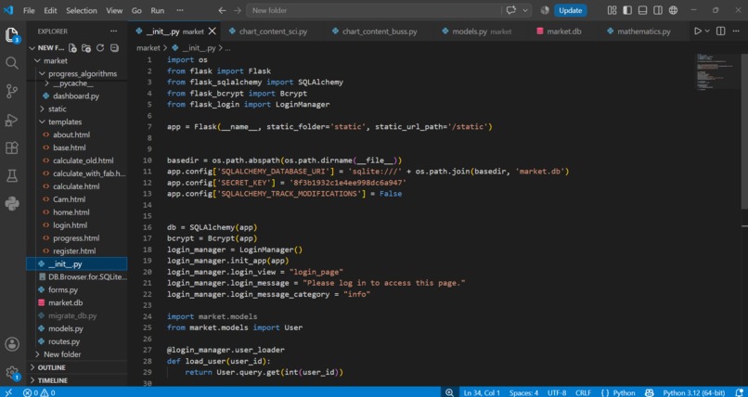Viewport: 748px width, 397px height.
Task: Click the globe icon in title bar
Action: point(673,10)
